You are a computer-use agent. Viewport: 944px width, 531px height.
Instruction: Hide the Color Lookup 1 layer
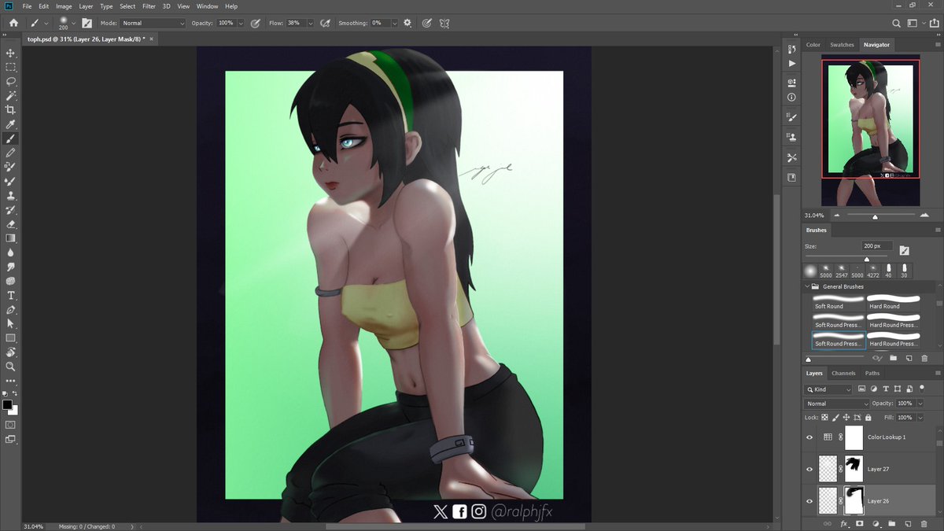(x=809, y=437)
